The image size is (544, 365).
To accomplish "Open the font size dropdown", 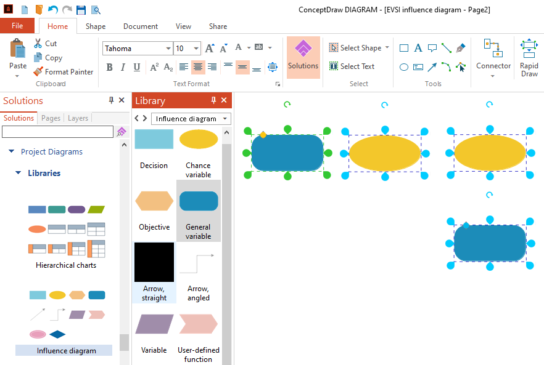I will [x=196, y=49].
